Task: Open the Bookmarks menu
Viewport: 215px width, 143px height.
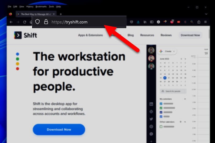Action: click(41, 6)
